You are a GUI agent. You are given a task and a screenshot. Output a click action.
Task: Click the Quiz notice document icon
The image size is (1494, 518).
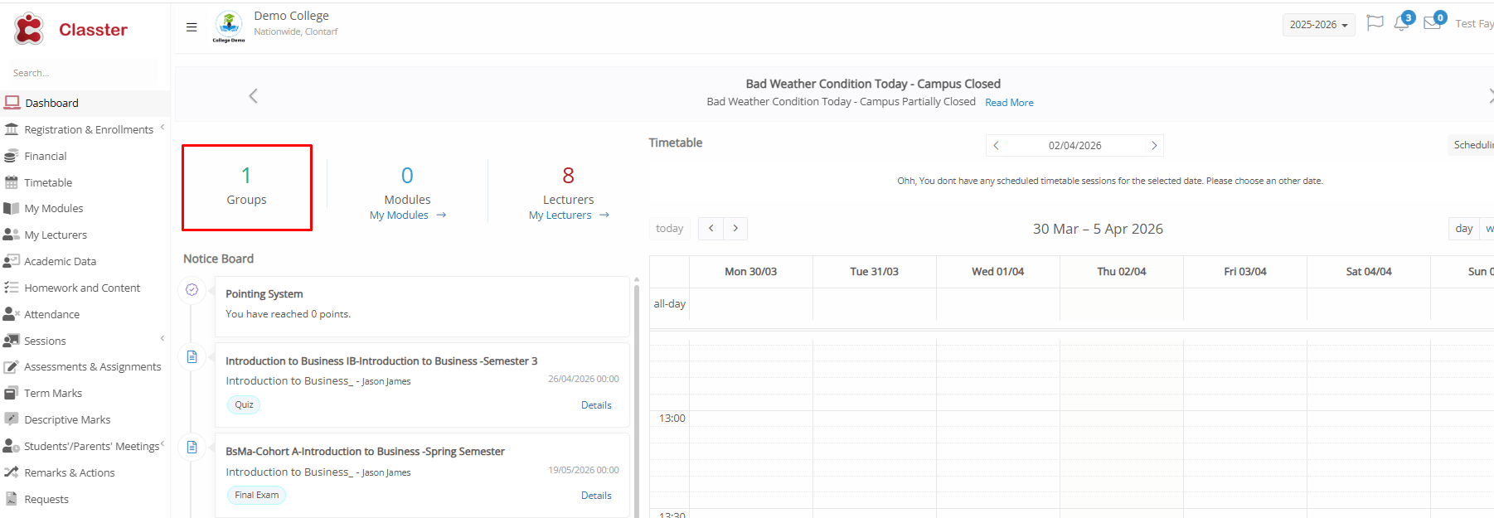coord(192,357)
